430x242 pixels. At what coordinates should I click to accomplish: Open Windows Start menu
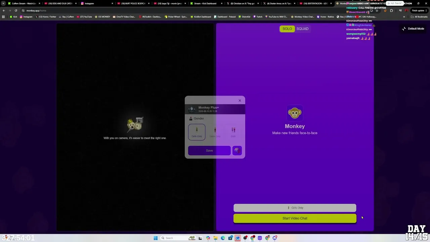click(x=156, y=238)
